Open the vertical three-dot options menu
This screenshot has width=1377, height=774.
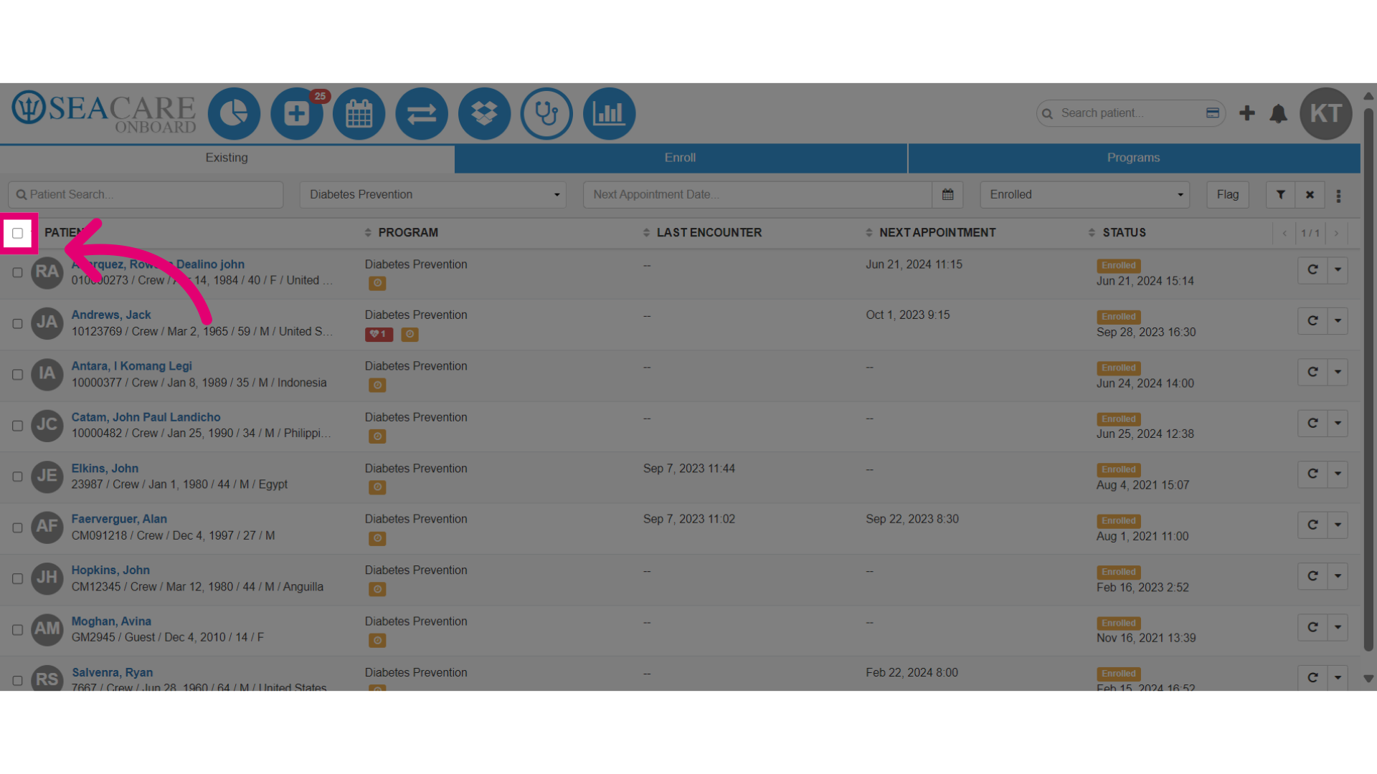[1338, 196]
